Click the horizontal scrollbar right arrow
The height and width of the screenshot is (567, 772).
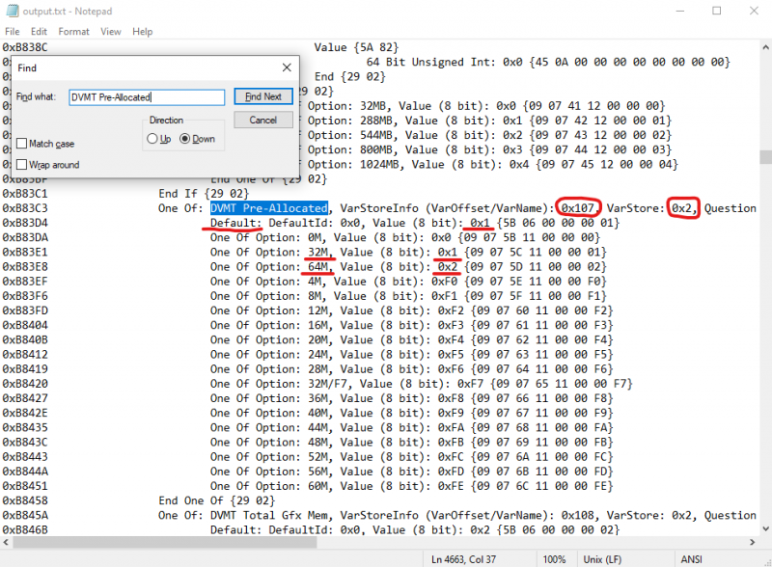tap(753, 542)
